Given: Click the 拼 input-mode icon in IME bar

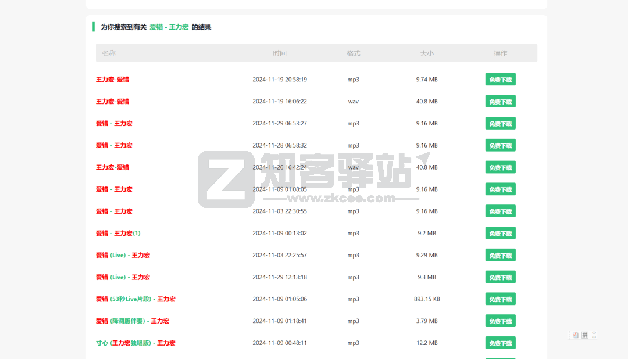Looking at the screenshot, I should click(585, 335).
